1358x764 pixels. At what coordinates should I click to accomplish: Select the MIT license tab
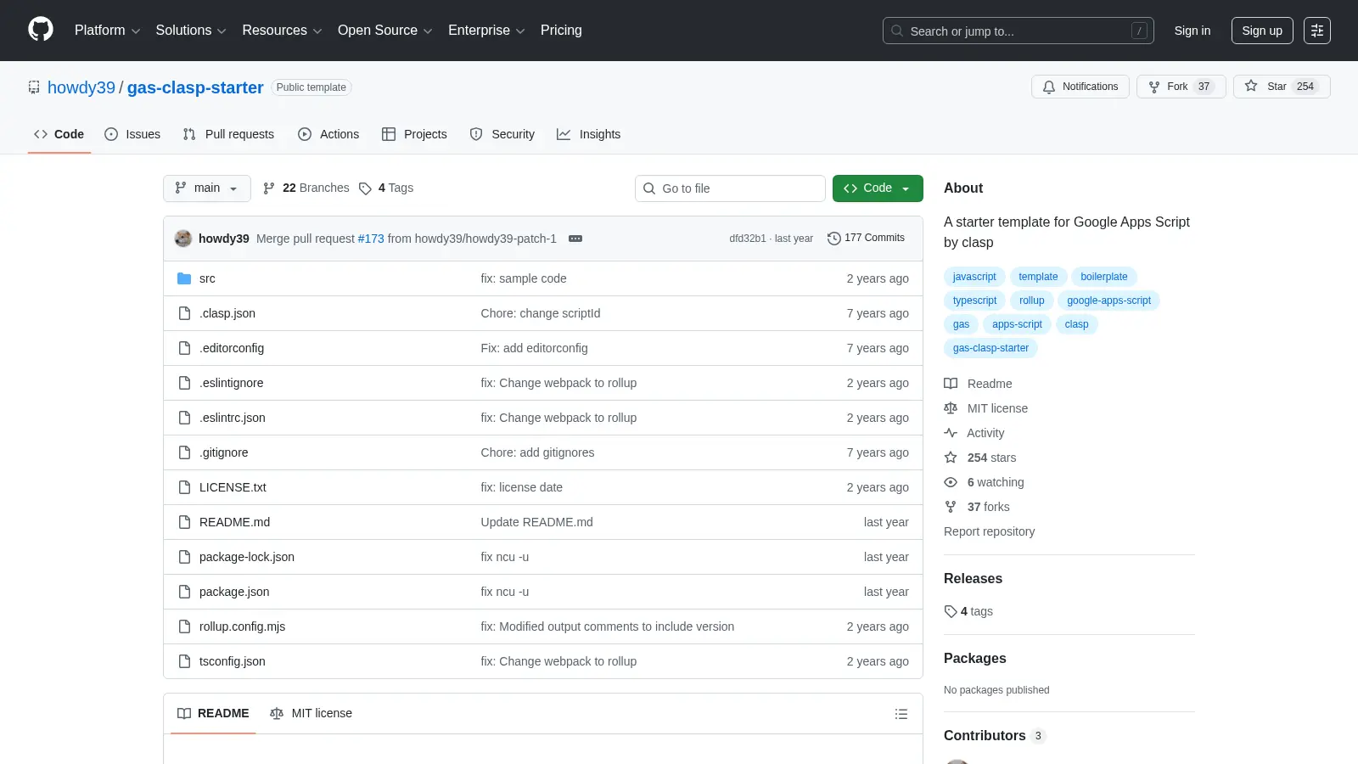311,713
